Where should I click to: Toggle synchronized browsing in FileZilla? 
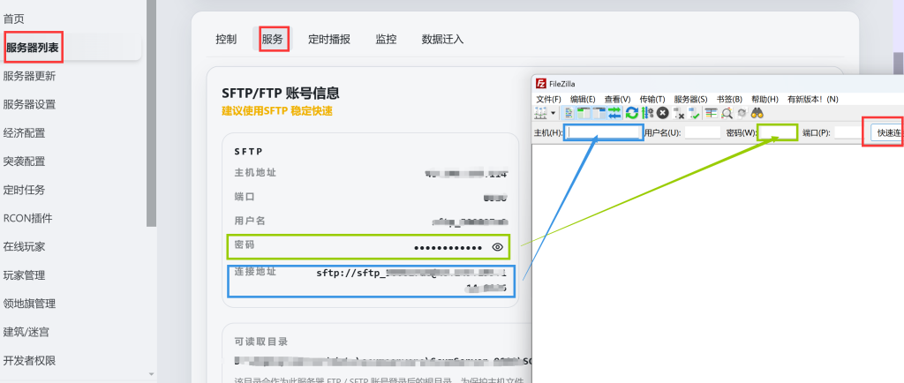[x=742, y=113]
